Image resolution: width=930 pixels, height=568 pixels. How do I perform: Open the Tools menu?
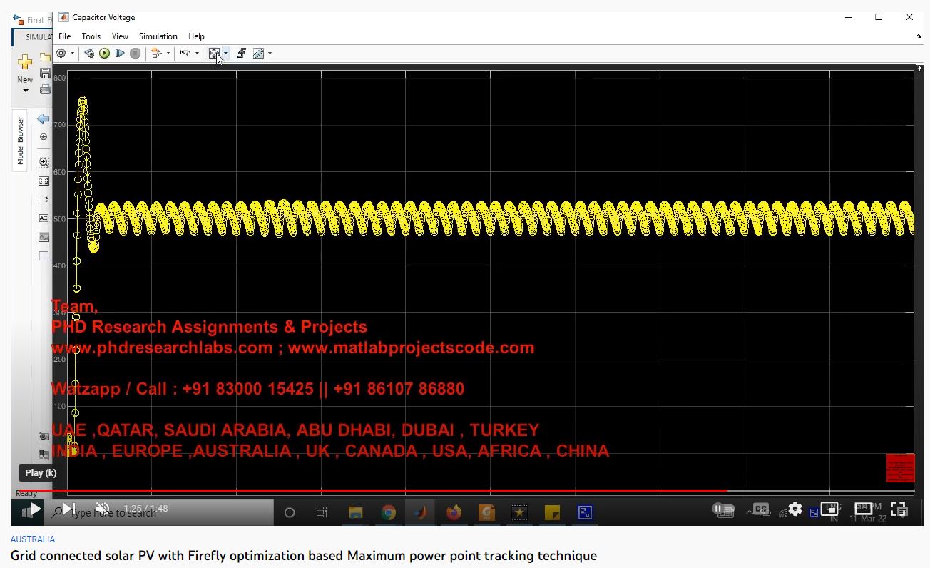coord(91,36)
